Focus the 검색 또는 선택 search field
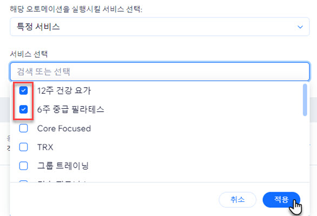 [160, 71]
